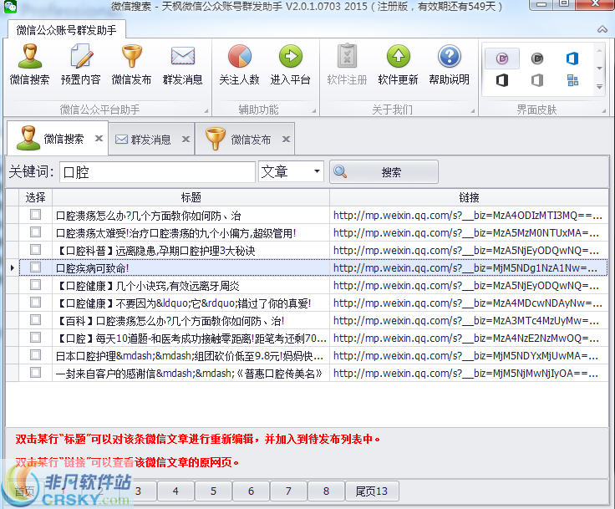The image size is (615, 509).
Task: Tick checkbox for 口腔溃疡怎么办?几个方面教你如何防、治
Action: 35,214
